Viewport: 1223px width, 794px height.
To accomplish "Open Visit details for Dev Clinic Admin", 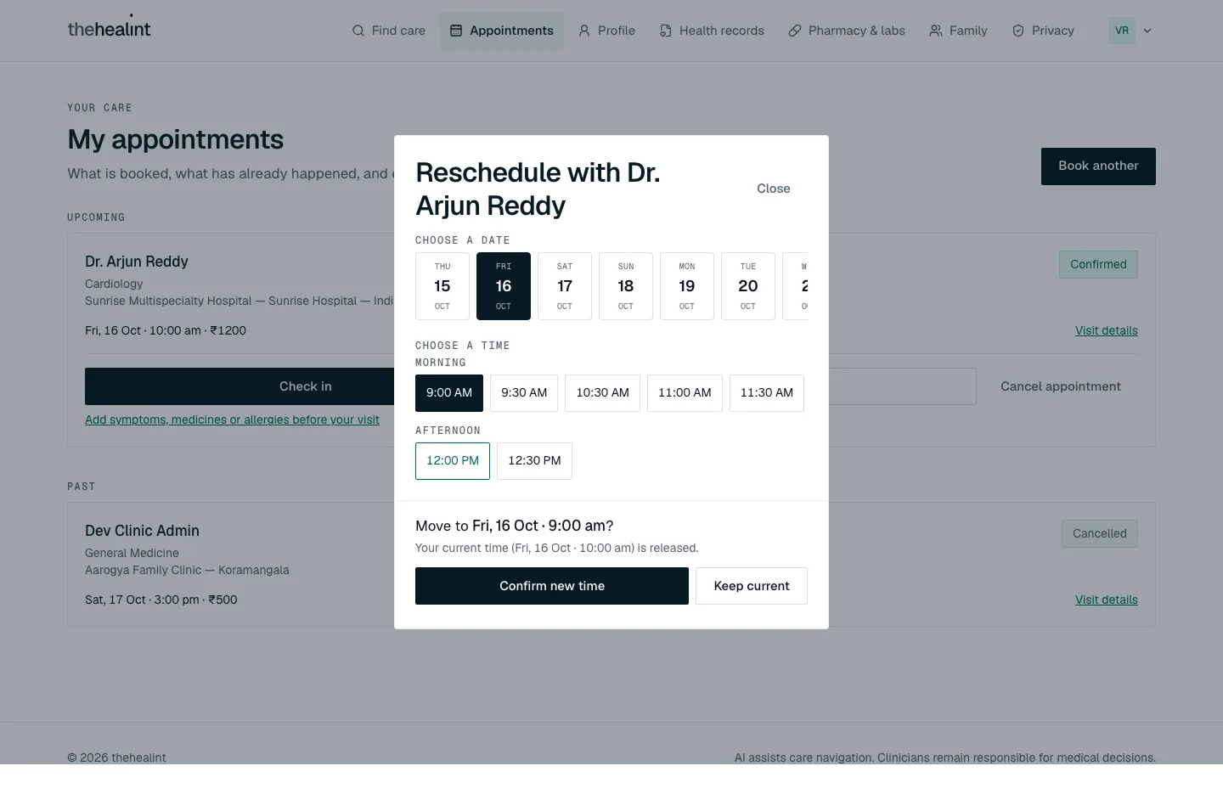I will coord(1107,600).
